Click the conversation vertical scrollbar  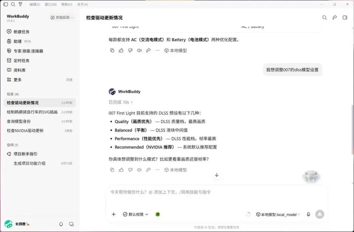coord(352,129)
